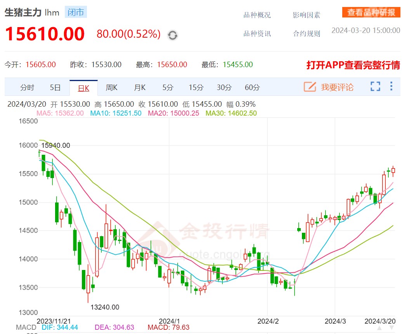Toggle the MA5 moving average legend
The image size is (402, 334).
pyautogui.click(x=60, y=113)
